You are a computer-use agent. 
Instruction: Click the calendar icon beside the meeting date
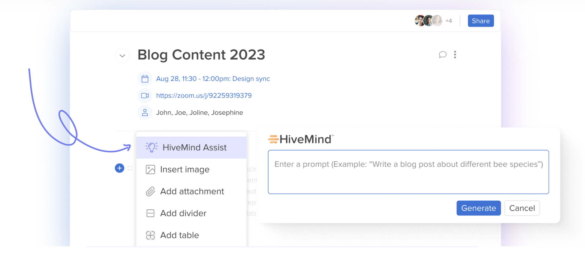pyautogui.click(x=145, y=79)
